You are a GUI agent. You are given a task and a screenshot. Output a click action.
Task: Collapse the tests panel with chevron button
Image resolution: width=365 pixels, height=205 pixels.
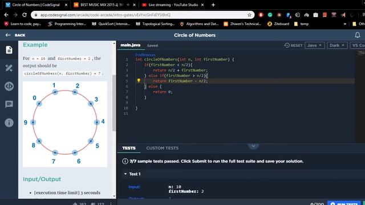253,146
